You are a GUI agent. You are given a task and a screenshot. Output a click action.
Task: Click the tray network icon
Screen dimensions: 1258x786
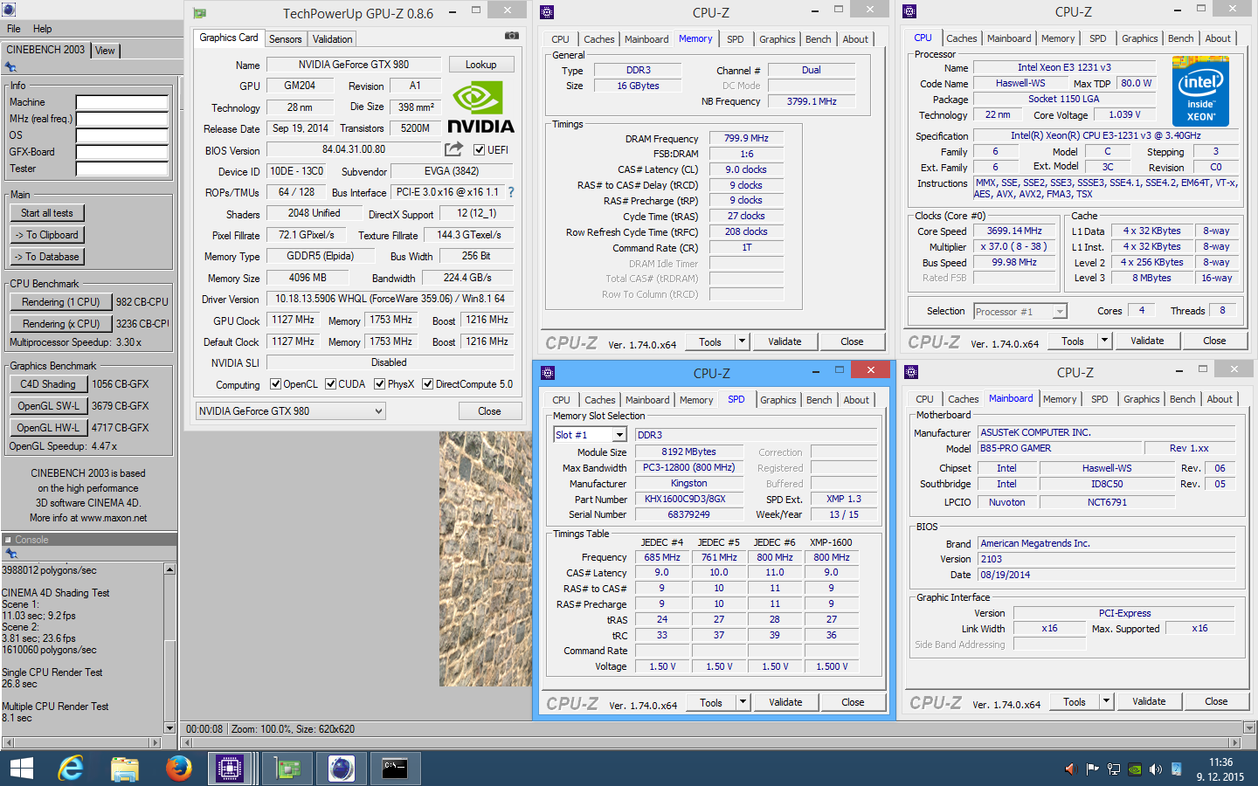[x=1114, y=769]
